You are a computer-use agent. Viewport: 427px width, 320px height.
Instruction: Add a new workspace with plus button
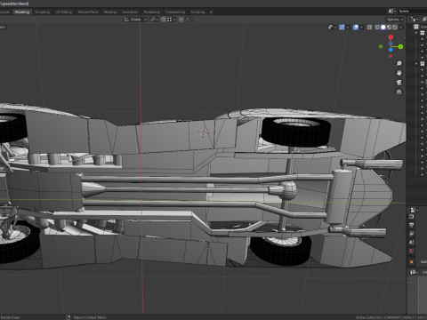(211, 12)
